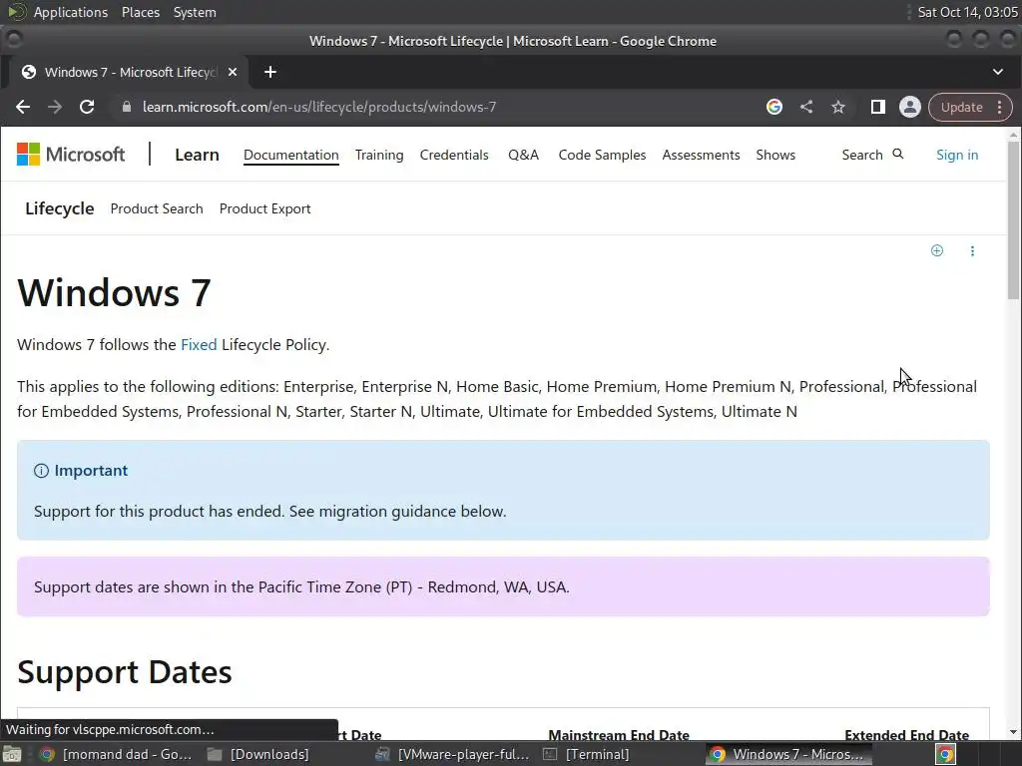Image resolution: width=1022 pixels, height=766 pixels.
Task: Click the padlock site info icon
Action: pyautogui.click(x=127, y=107)
